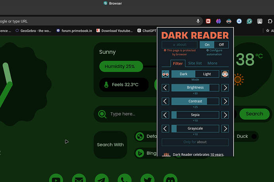Click the thermometer icon beside Feels
This screenshot has width=274, height=182.
106,84
